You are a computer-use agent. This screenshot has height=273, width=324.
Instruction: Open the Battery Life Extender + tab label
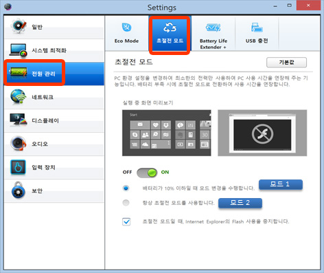tap(213, 44)
